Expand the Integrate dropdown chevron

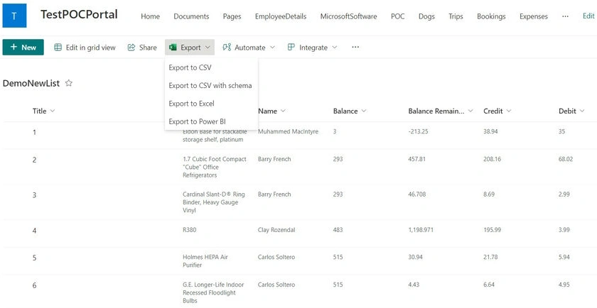334,47
